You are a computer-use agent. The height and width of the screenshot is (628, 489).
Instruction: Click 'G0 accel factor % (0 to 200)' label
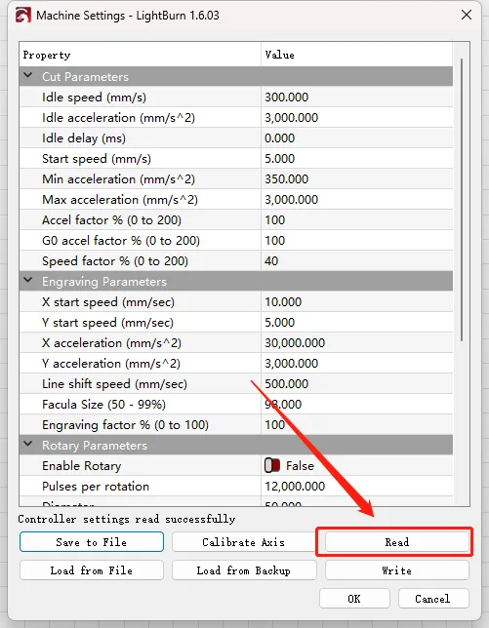[121, 240]
